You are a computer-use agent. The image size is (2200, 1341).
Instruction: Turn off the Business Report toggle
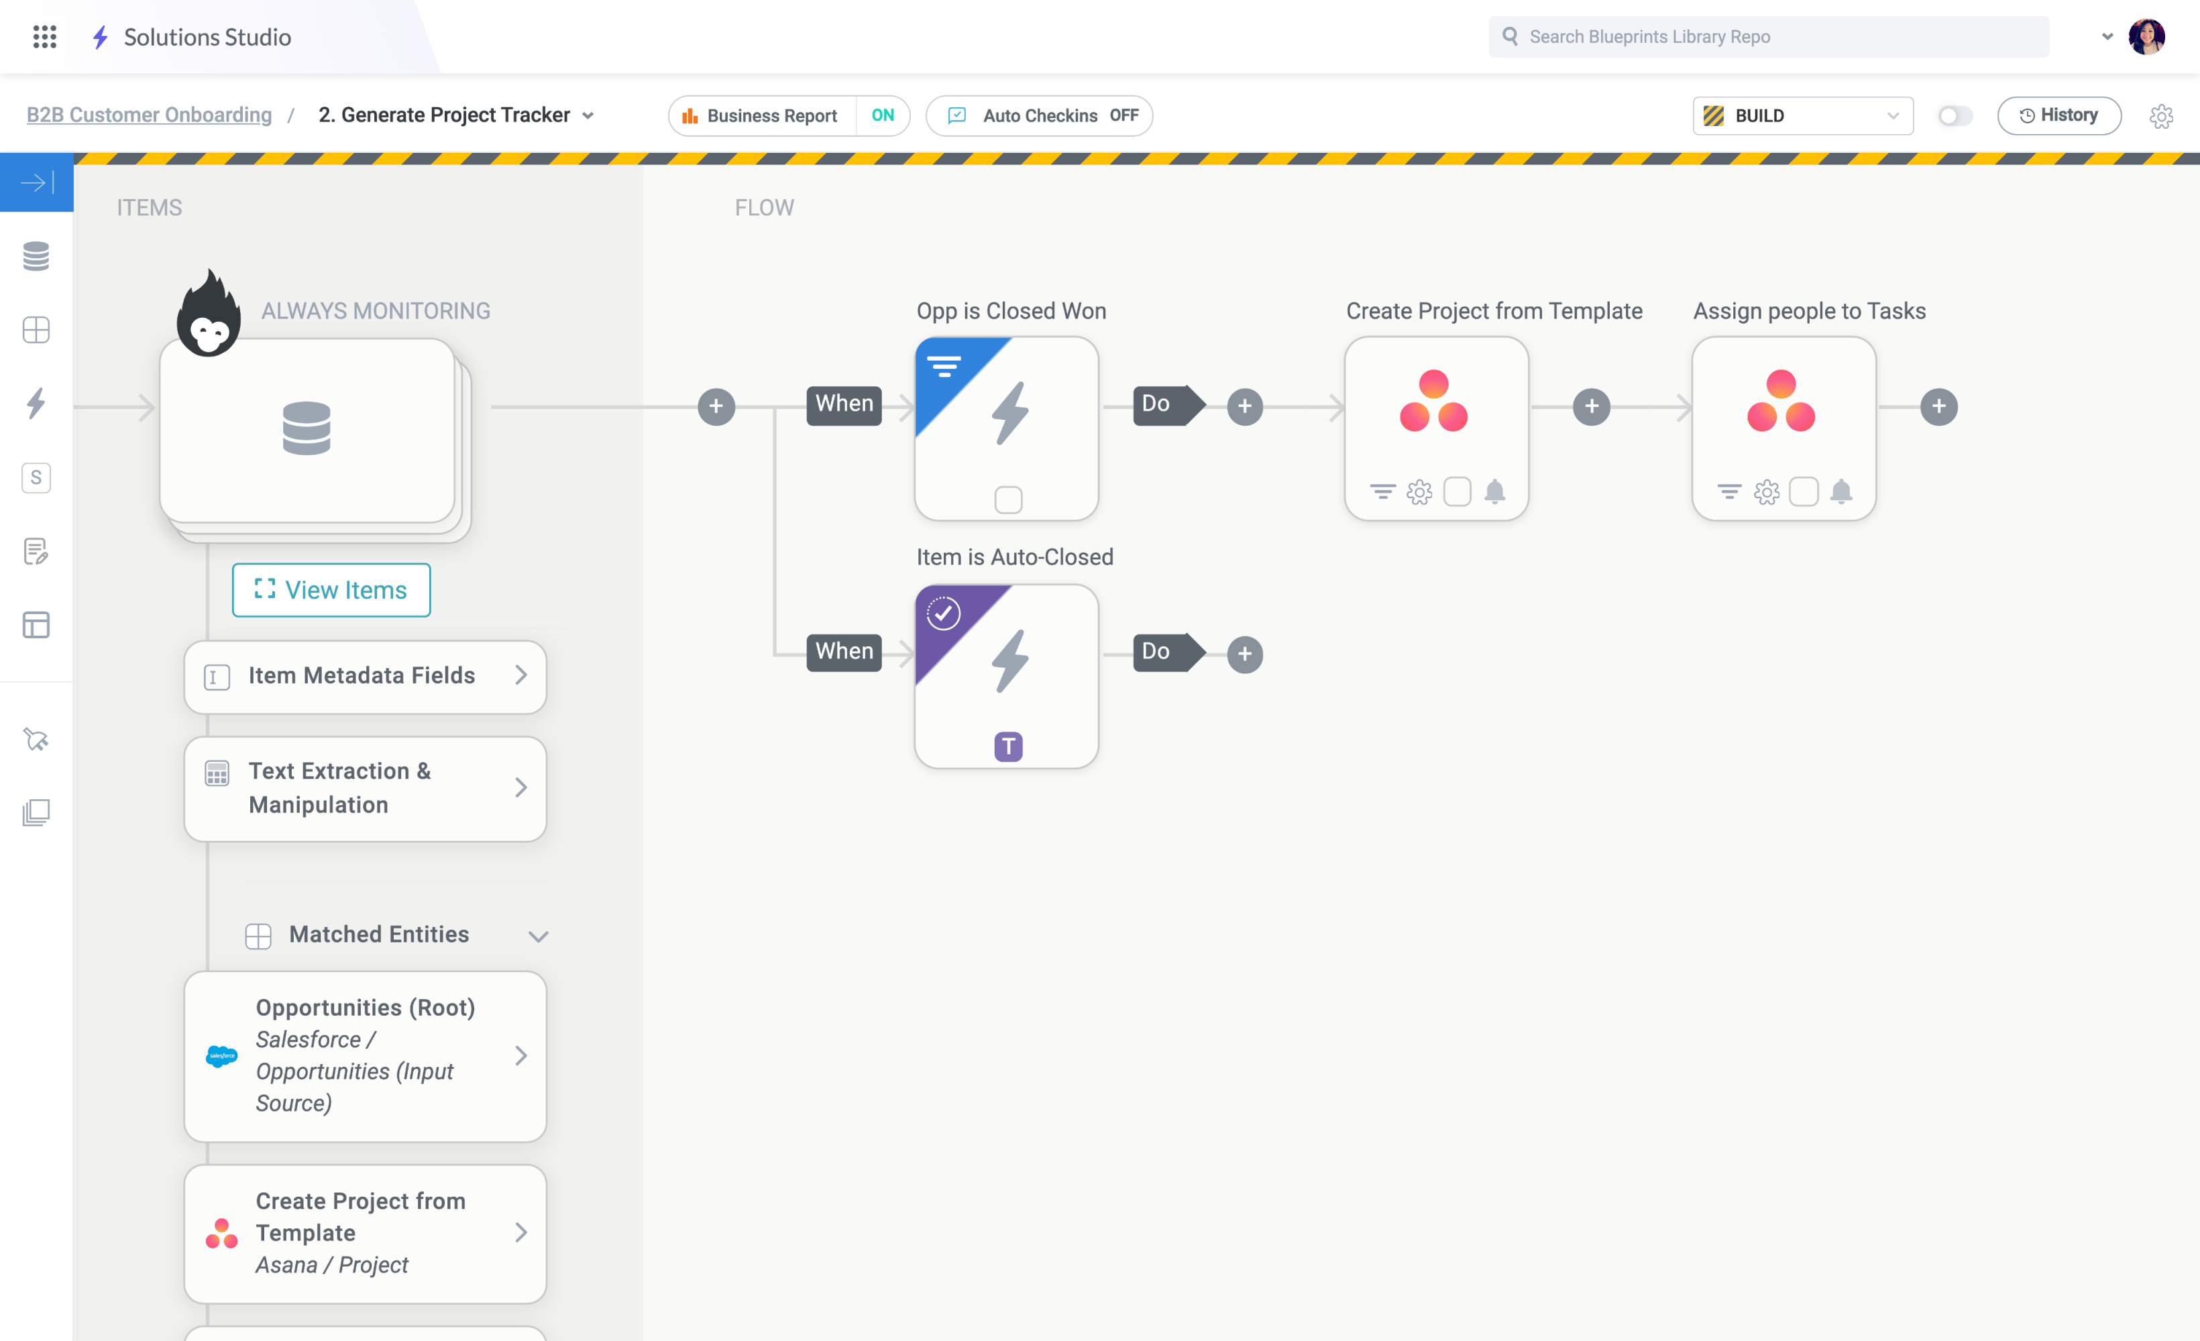pos(882,116)
